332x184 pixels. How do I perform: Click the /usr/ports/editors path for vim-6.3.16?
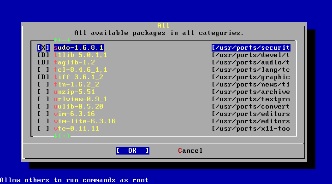251,114
